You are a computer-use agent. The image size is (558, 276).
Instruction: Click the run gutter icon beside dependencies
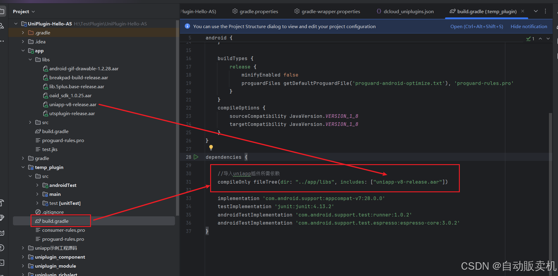(x=196, y=157)
